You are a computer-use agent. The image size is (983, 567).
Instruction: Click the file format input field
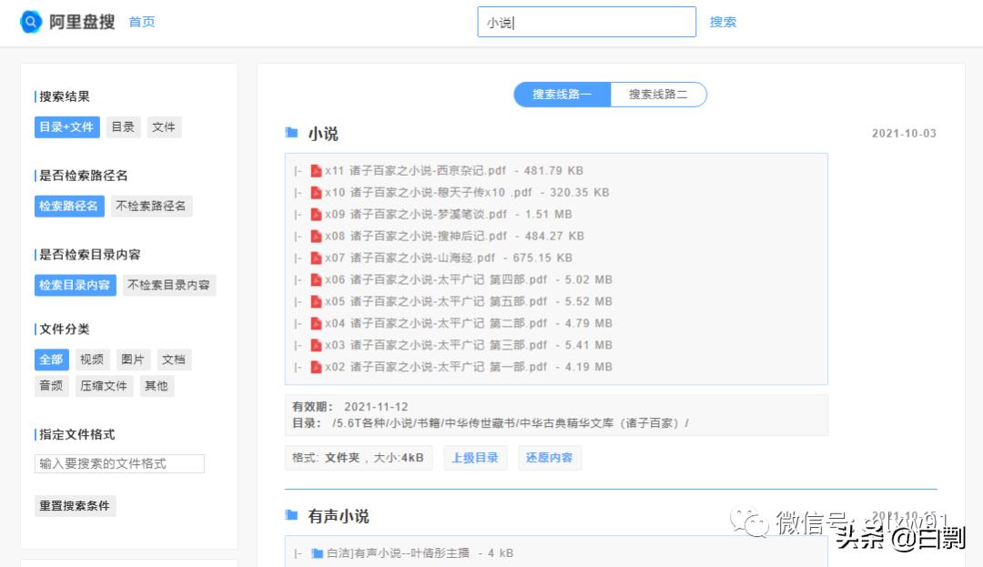118,463
